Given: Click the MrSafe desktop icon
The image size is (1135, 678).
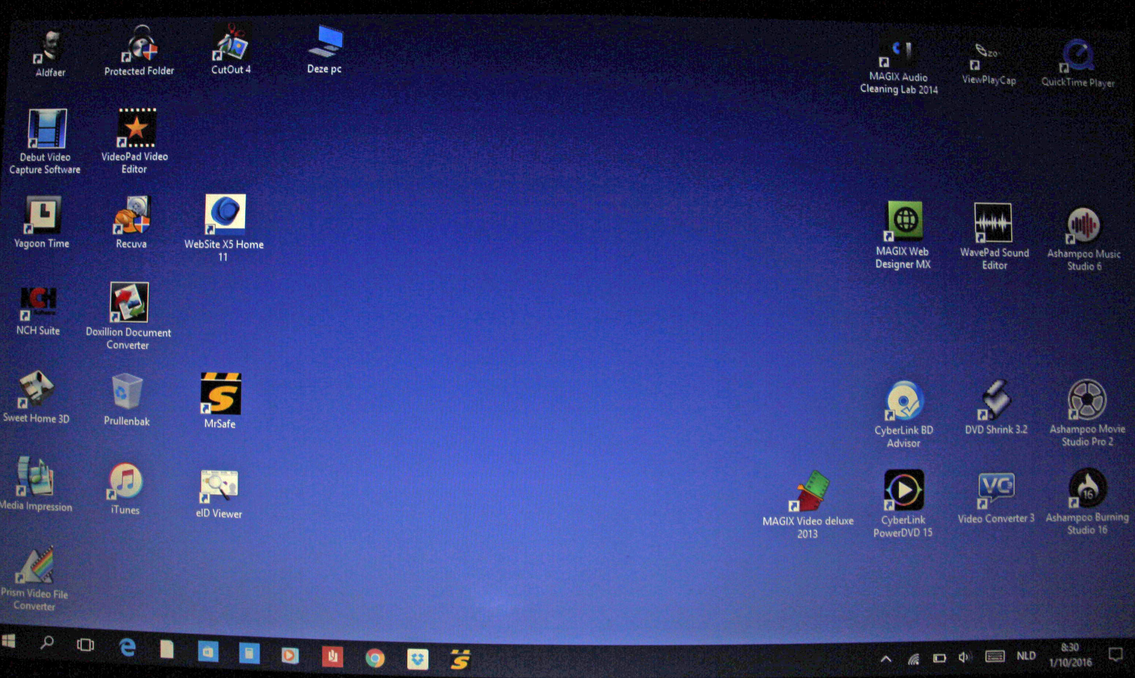Looking at the screenshot, I should [x=221, y=393].
